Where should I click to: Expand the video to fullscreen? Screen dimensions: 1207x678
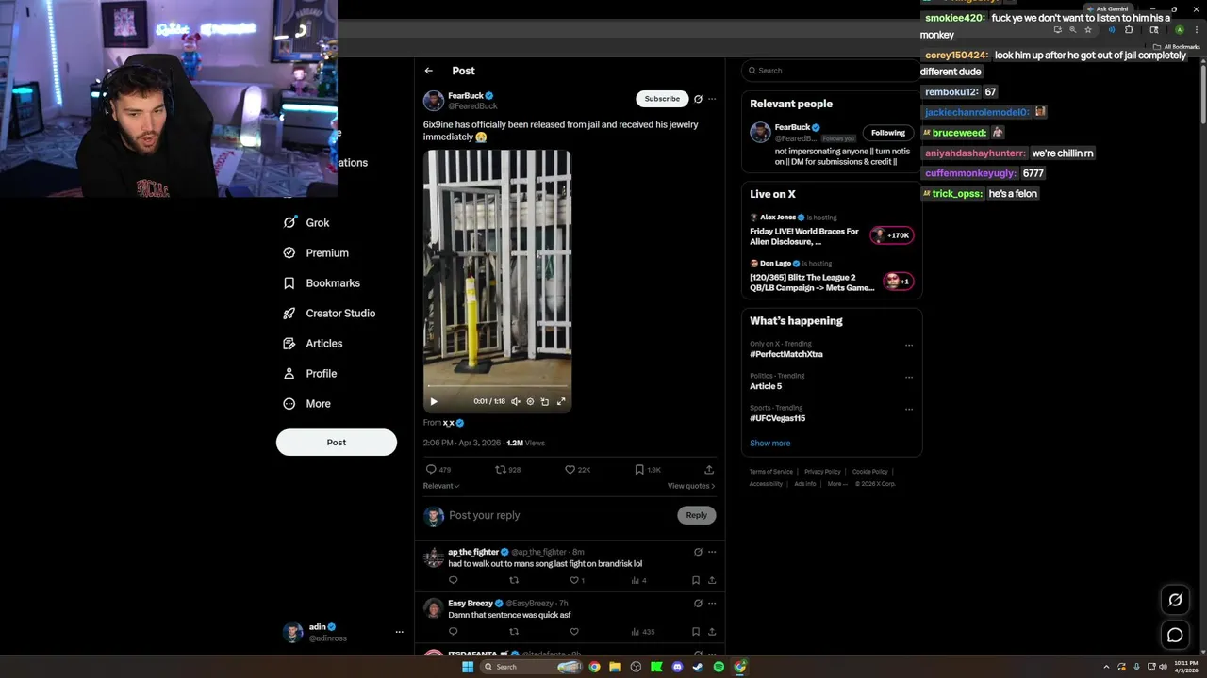coord(561,401)
